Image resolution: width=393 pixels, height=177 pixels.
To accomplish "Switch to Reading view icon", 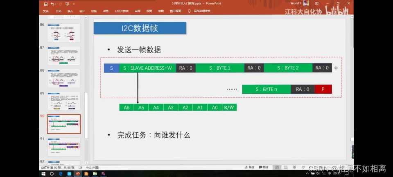I will click(294, 167).
